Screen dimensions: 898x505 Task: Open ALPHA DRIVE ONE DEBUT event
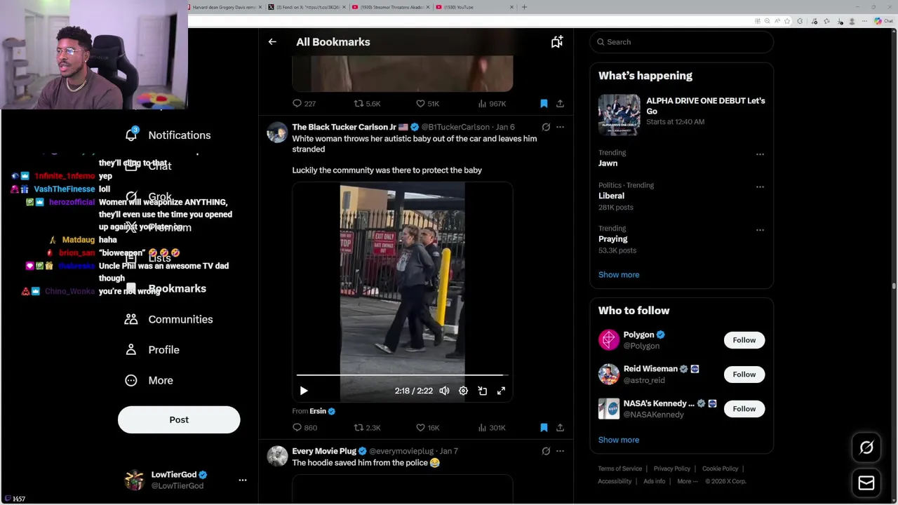[x=681, y=114]
